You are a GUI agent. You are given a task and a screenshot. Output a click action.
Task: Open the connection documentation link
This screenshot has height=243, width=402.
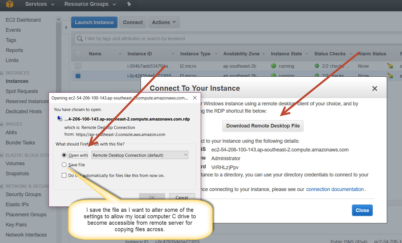pyautogui.click(x=335, y=189)
